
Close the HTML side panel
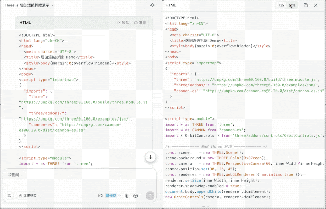(x=316, y=5)
